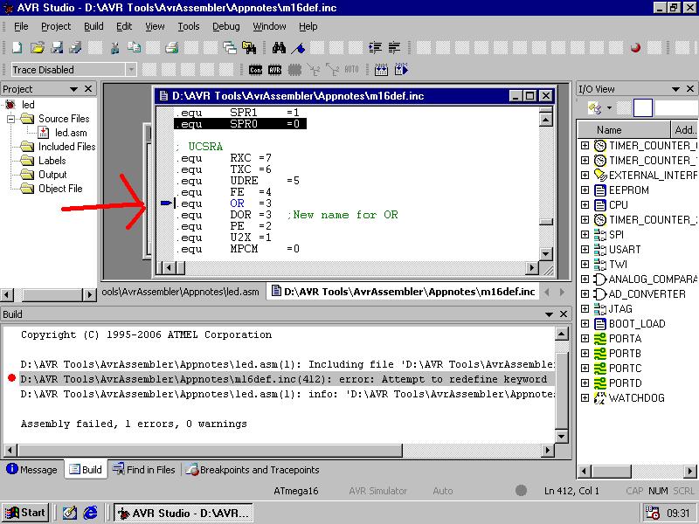Click the I/O View toolbar tag icon

click(x=594, y=107)
